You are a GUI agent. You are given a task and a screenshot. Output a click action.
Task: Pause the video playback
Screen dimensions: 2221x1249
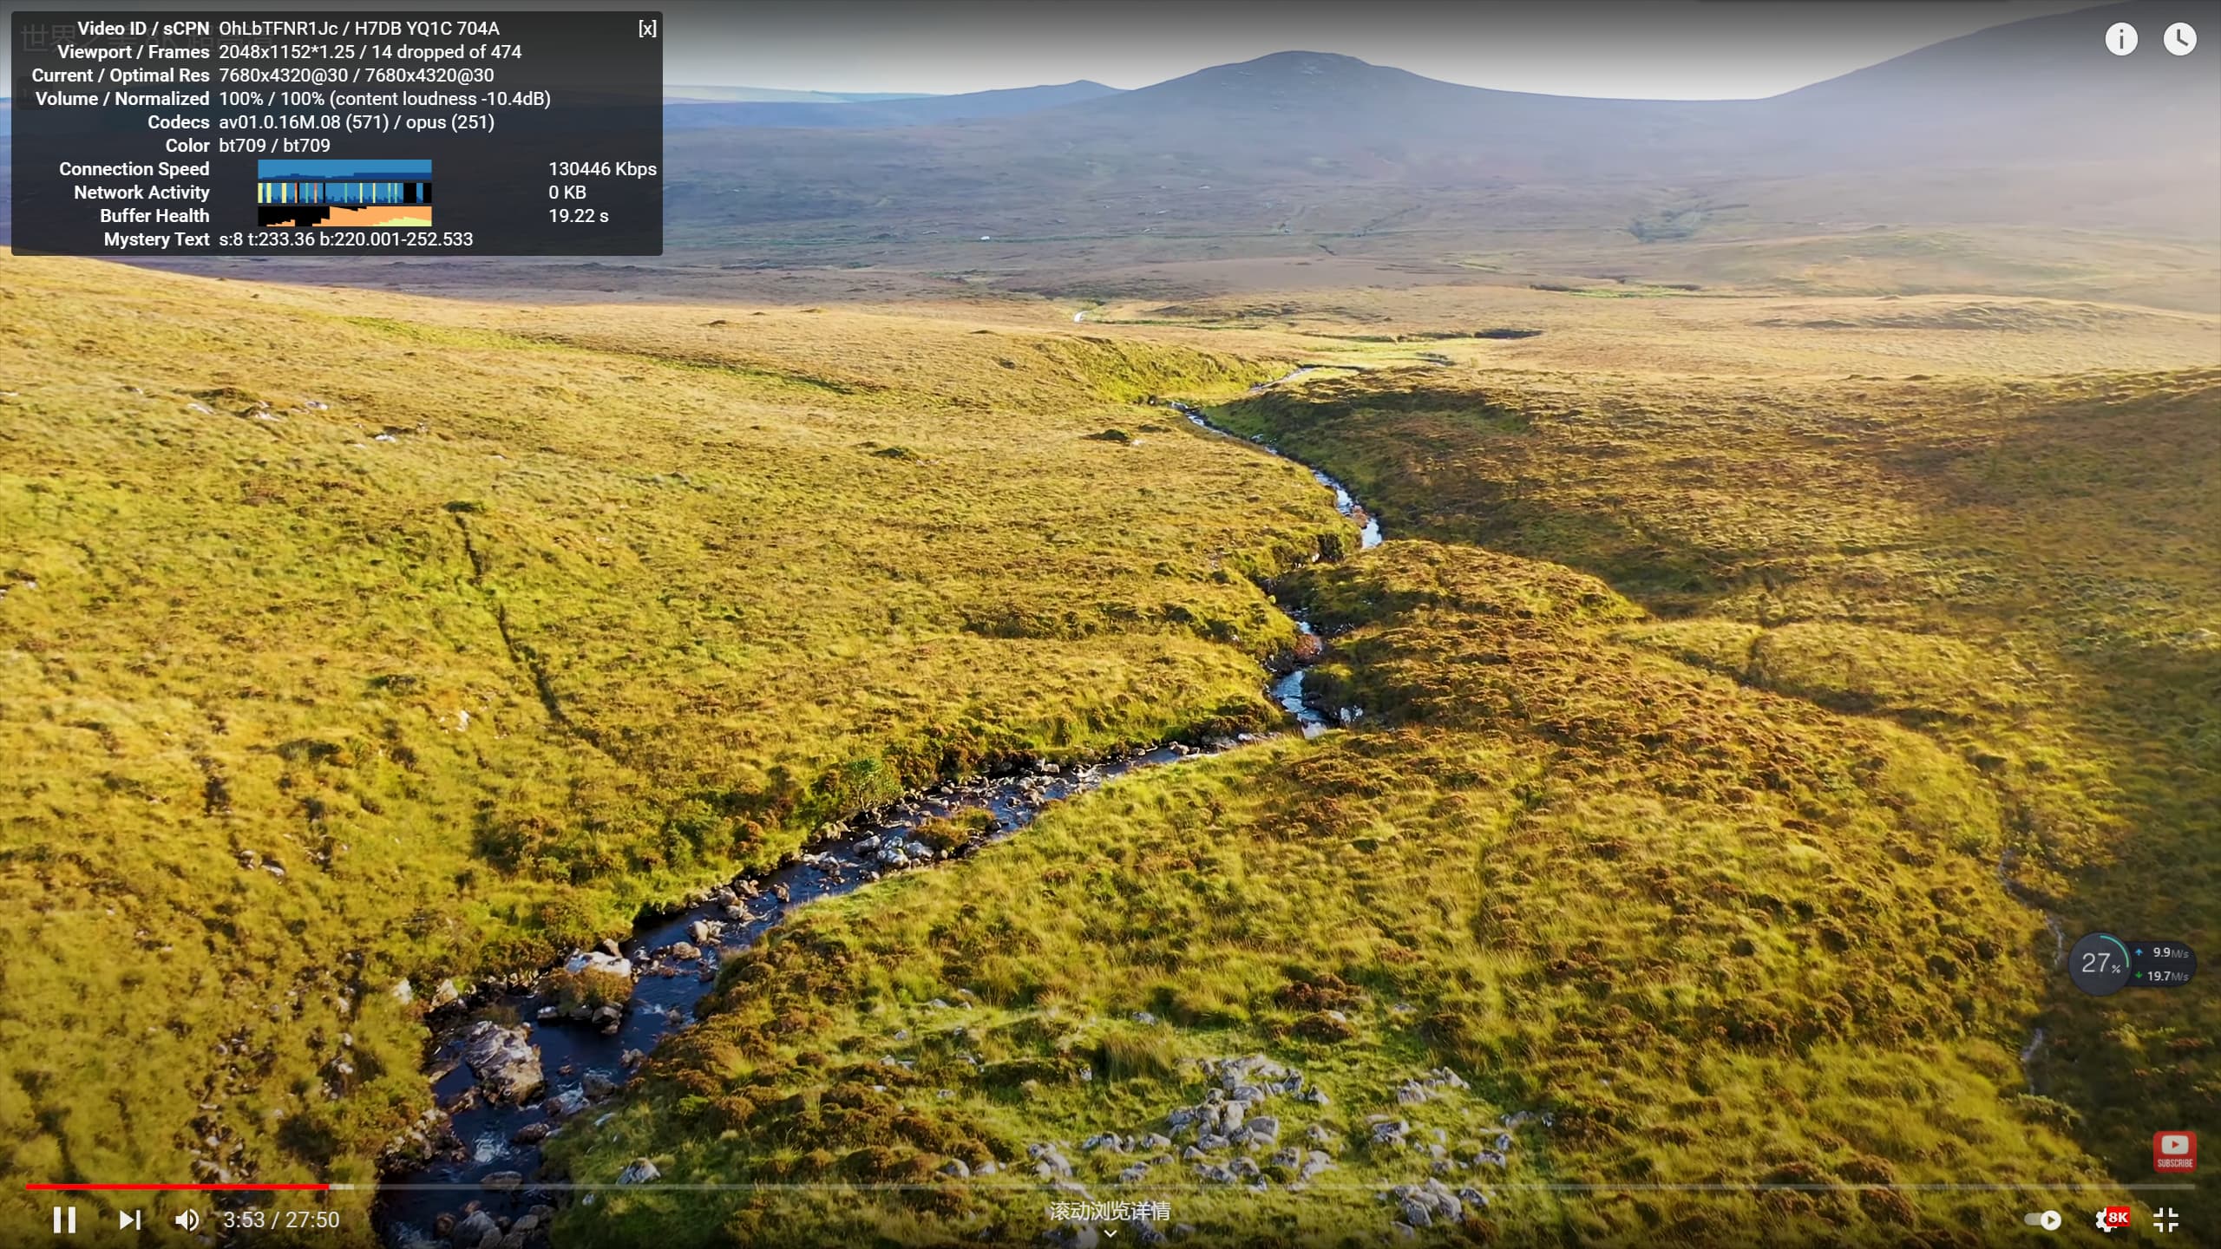tap(64, 1220)
